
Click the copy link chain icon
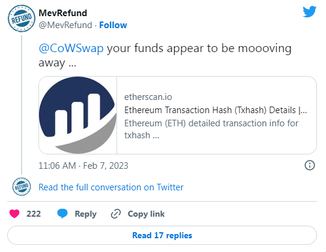coord(116,214)
